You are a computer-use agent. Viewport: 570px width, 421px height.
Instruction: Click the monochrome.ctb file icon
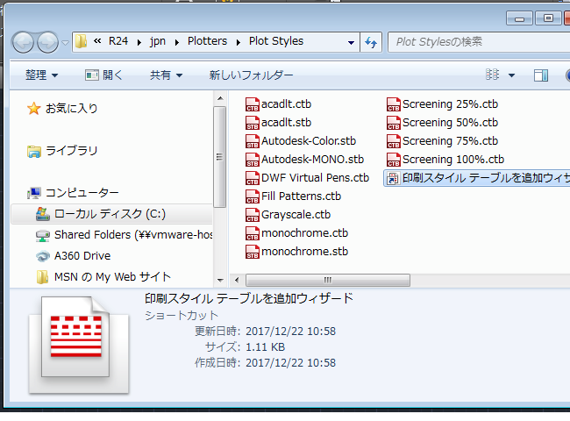pyautogui.click(x=253, y=233)
